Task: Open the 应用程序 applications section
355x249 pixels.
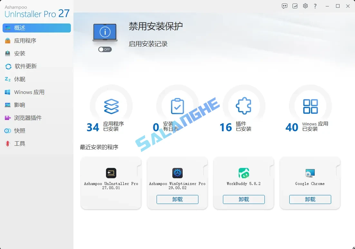Action: (x=37, y=41)
